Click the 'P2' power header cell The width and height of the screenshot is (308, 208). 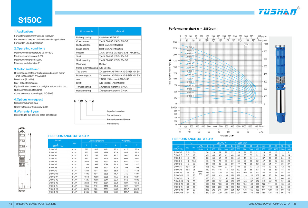191,143
